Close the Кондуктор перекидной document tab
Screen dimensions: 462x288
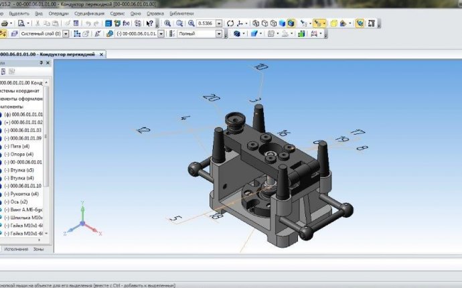click(x=101, y=54)
